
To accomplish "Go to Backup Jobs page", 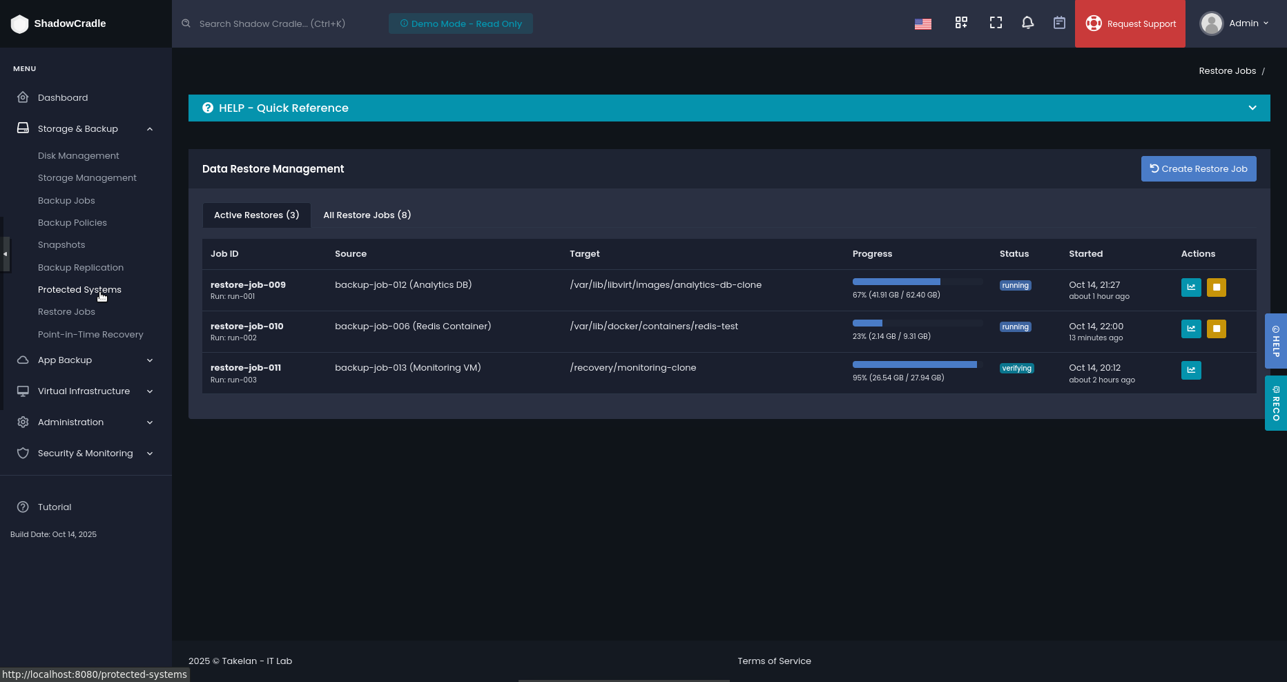I will [x=66, y=200].
